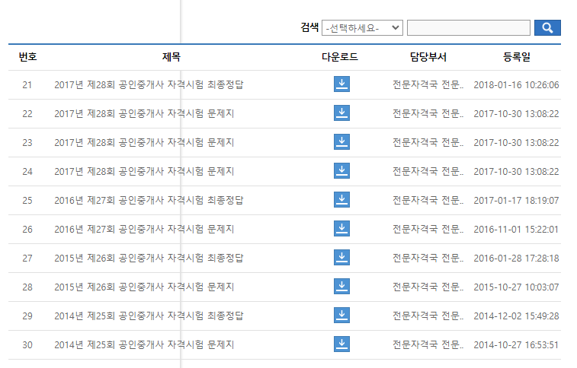Image resolution: width=577 pixels, height=368 pixels.
Task: Select the date 2014-12-02 15:49:28
Action: pos(516,316)
